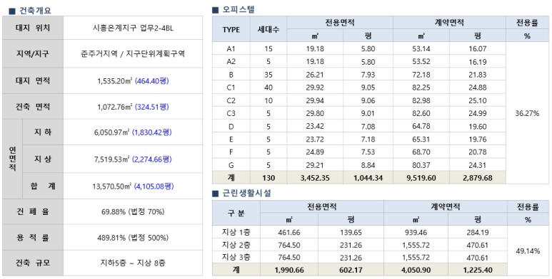Image resolution: width=552 pixels, height=279 pixels.
Task: Click the blue (464.40평) value
Action: click(x=151, y=81)
